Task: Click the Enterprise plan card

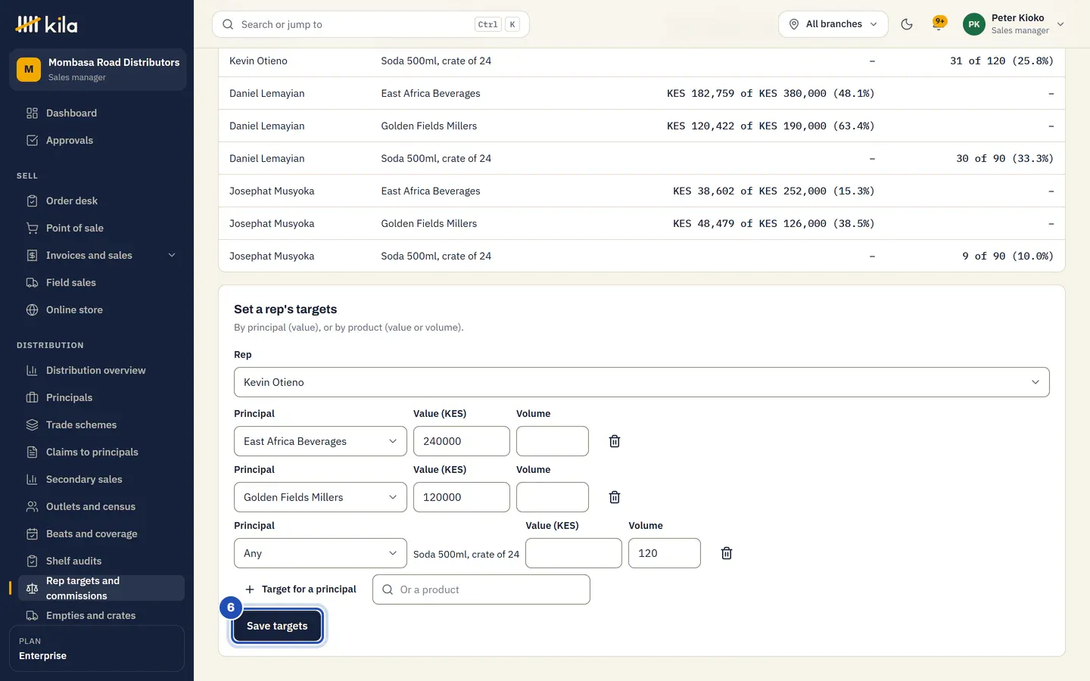Action: pos(97,648)
